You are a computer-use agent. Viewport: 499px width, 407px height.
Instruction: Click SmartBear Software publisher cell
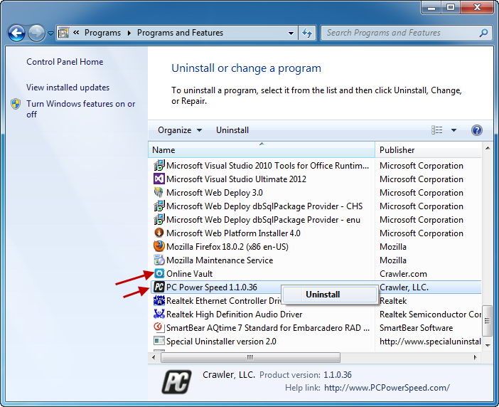416,328
